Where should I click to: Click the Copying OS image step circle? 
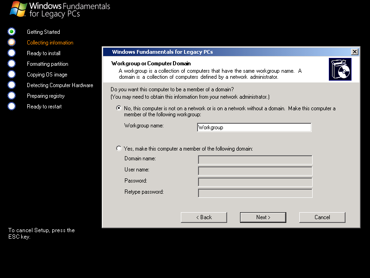click(x=12, y=74)
